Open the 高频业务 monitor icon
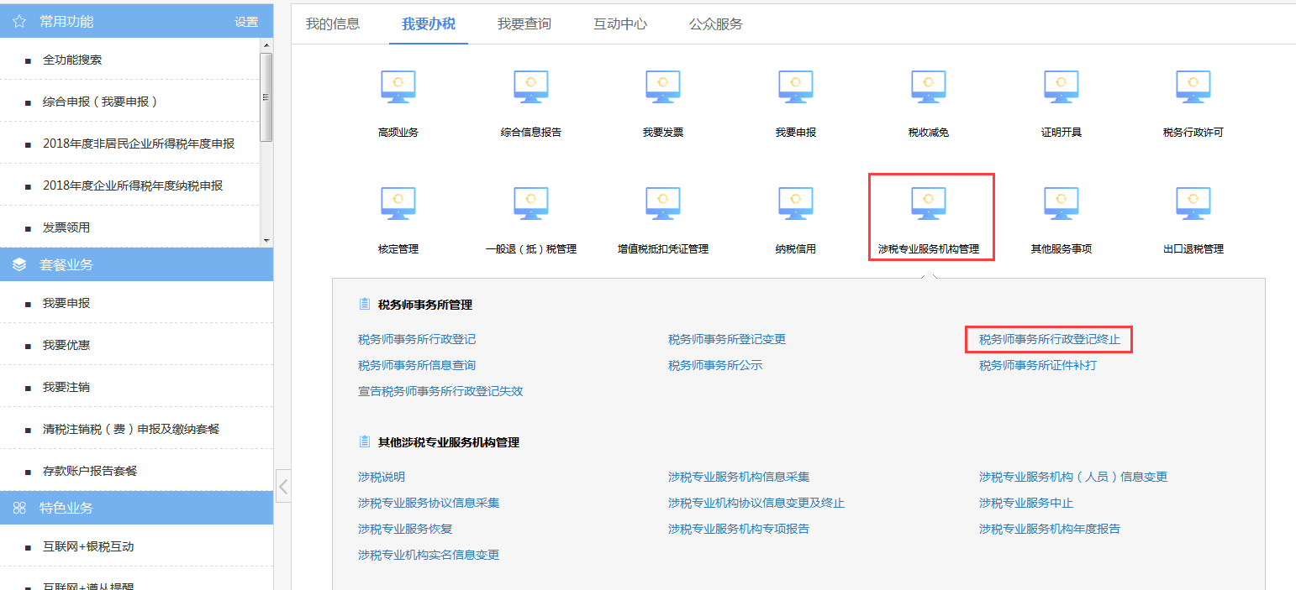Screen dimensions: 1296x590 (x=398, y=87)
